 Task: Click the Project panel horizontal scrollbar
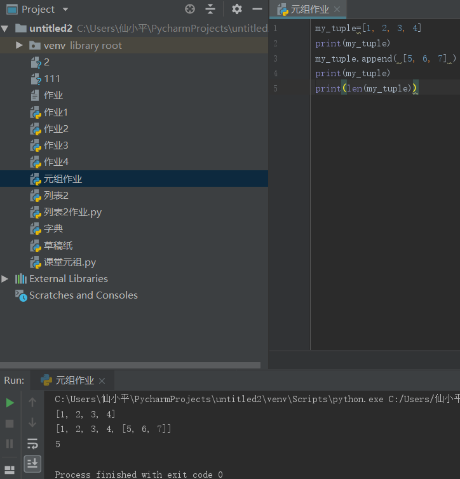click(x=130, y=365)
